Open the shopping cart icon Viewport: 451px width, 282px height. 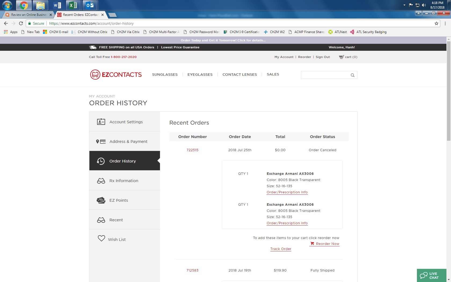(x=341, y=57)
